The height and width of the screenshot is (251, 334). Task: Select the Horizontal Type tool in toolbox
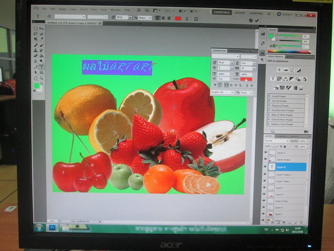[x=41, y=67]
